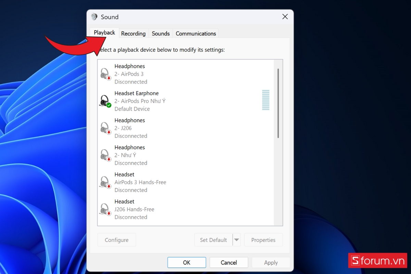Click the Headphones icon for 2- J206
Viewport: 411px width, 274px height.
coord(105,128)
